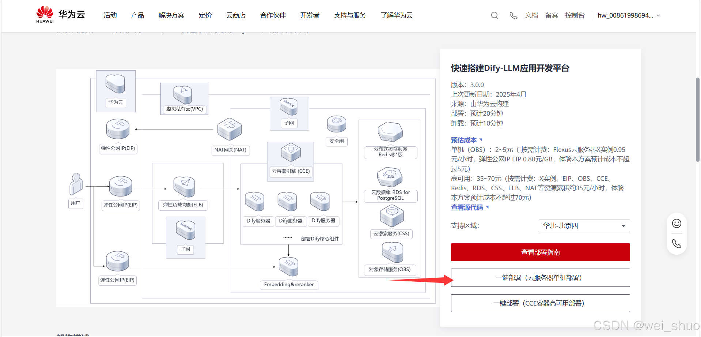This screenshot has width=701, height=337.
Task: Click the phone contact icon in the top bar
Action: [x=513, y=15]
